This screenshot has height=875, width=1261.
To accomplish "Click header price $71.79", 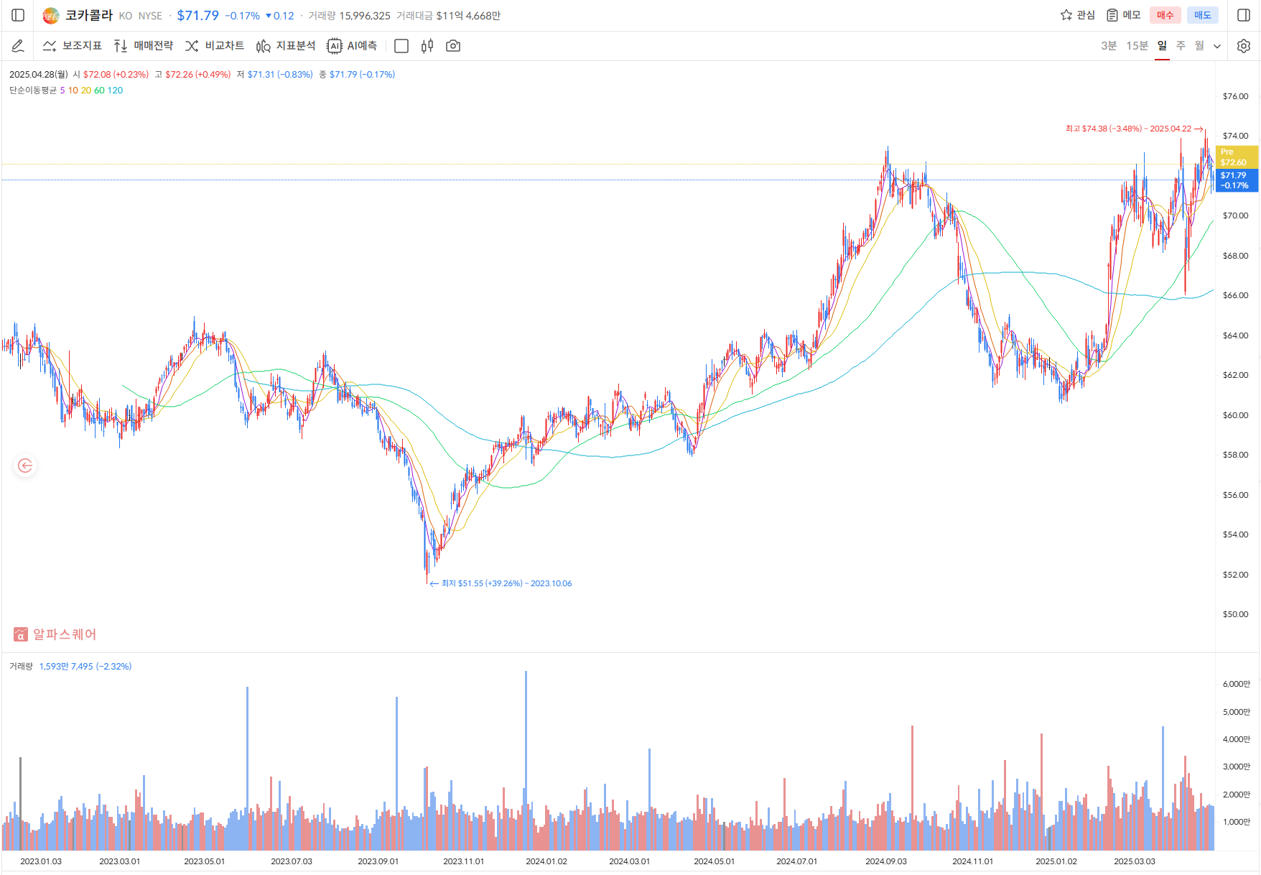I will (x=198, y=15).
